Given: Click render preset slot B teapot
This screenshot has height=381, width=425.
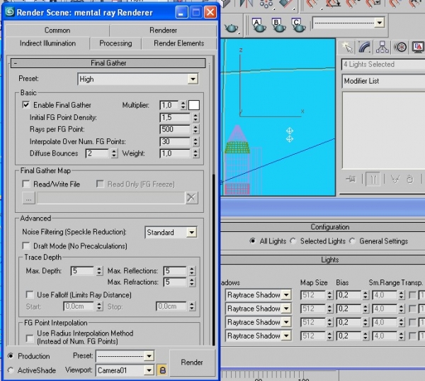Looking at the screenshot, I should (279, 26).
